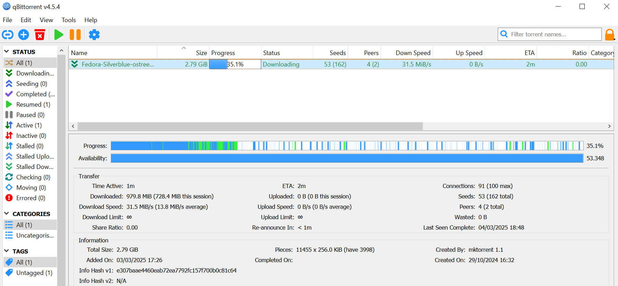The width and height of the screenshot is (618, 286).
Task: Select the All (1) status filter
Action: pos(30,63)
